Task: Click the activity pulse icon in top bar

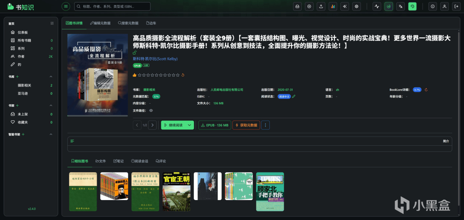Action: (377, 6)
